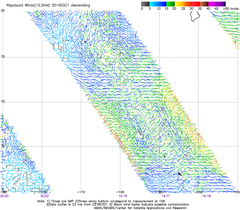
Task: Click the Hawaii island outline on the map
Action: 195,16
